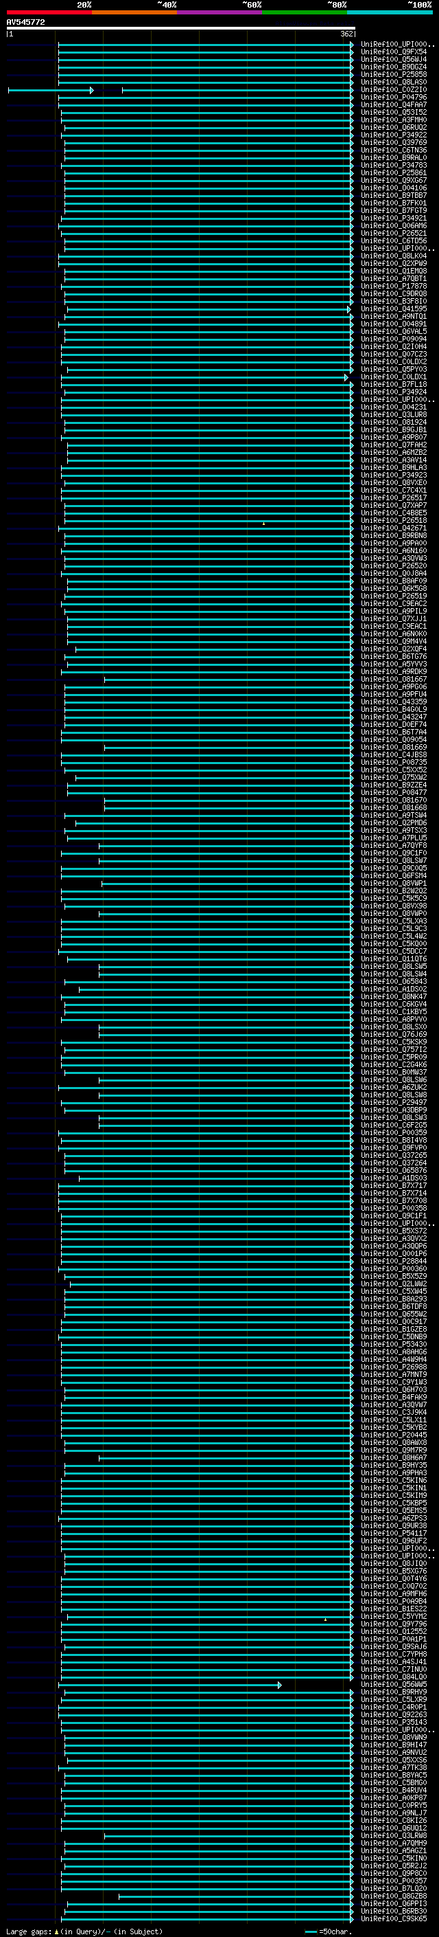
Task: Select hit label UniRef100_P35143
Action: 394,1722
